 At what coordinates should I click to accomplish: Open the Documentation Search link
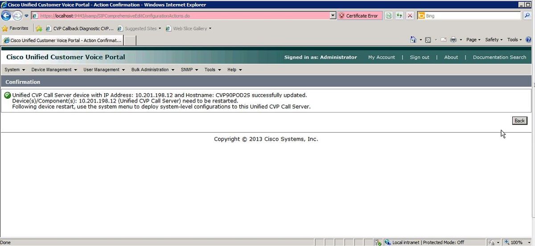point(499,57)
